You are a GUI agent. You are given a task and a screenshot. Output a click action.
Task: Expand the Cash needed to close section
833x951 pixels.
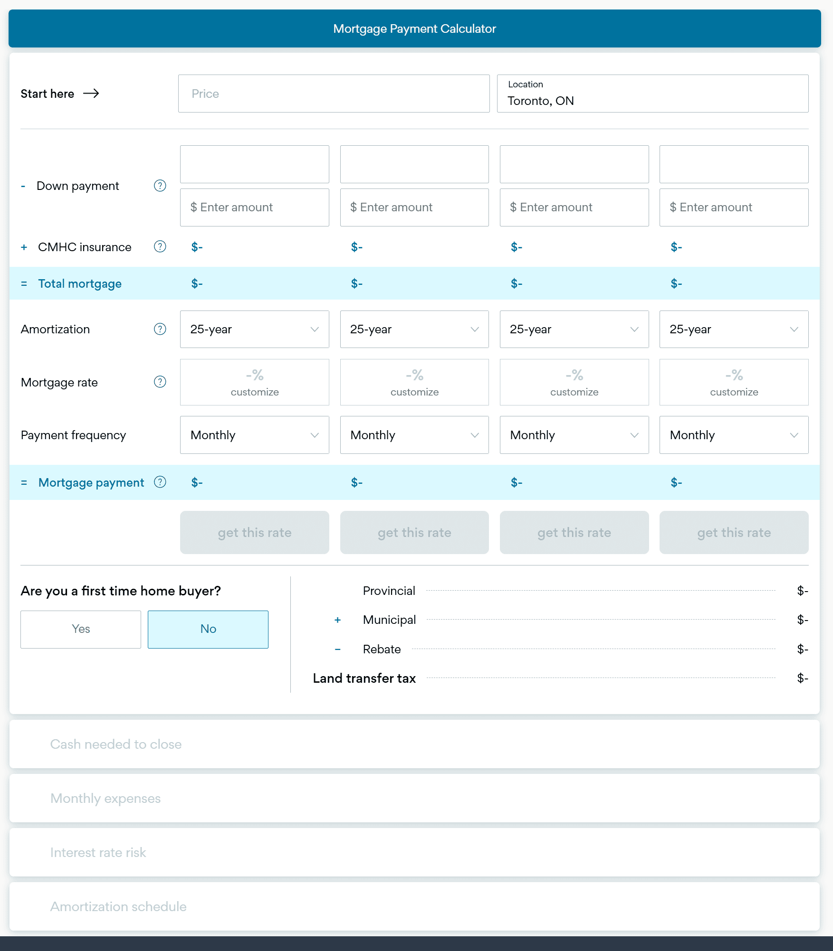[x=116, y=744]
